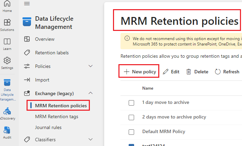
Task: Click the Refresh button label
Action: pos(231,72)
